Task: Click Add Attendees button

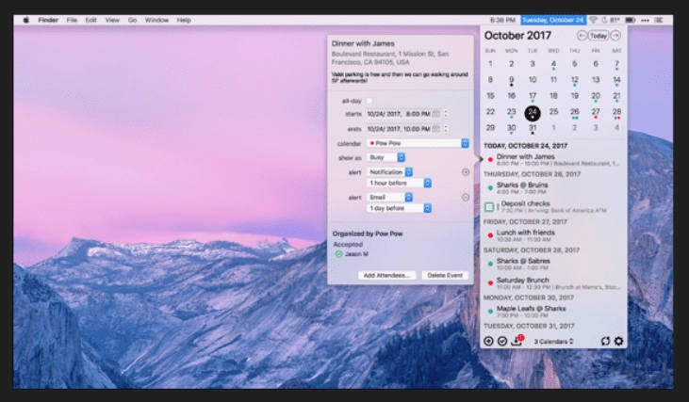Action: [x=386, y=275]
